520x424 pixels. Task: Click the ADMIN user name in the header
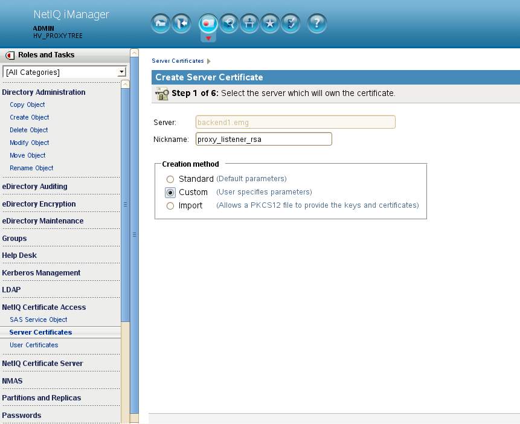tap(43, 28)
